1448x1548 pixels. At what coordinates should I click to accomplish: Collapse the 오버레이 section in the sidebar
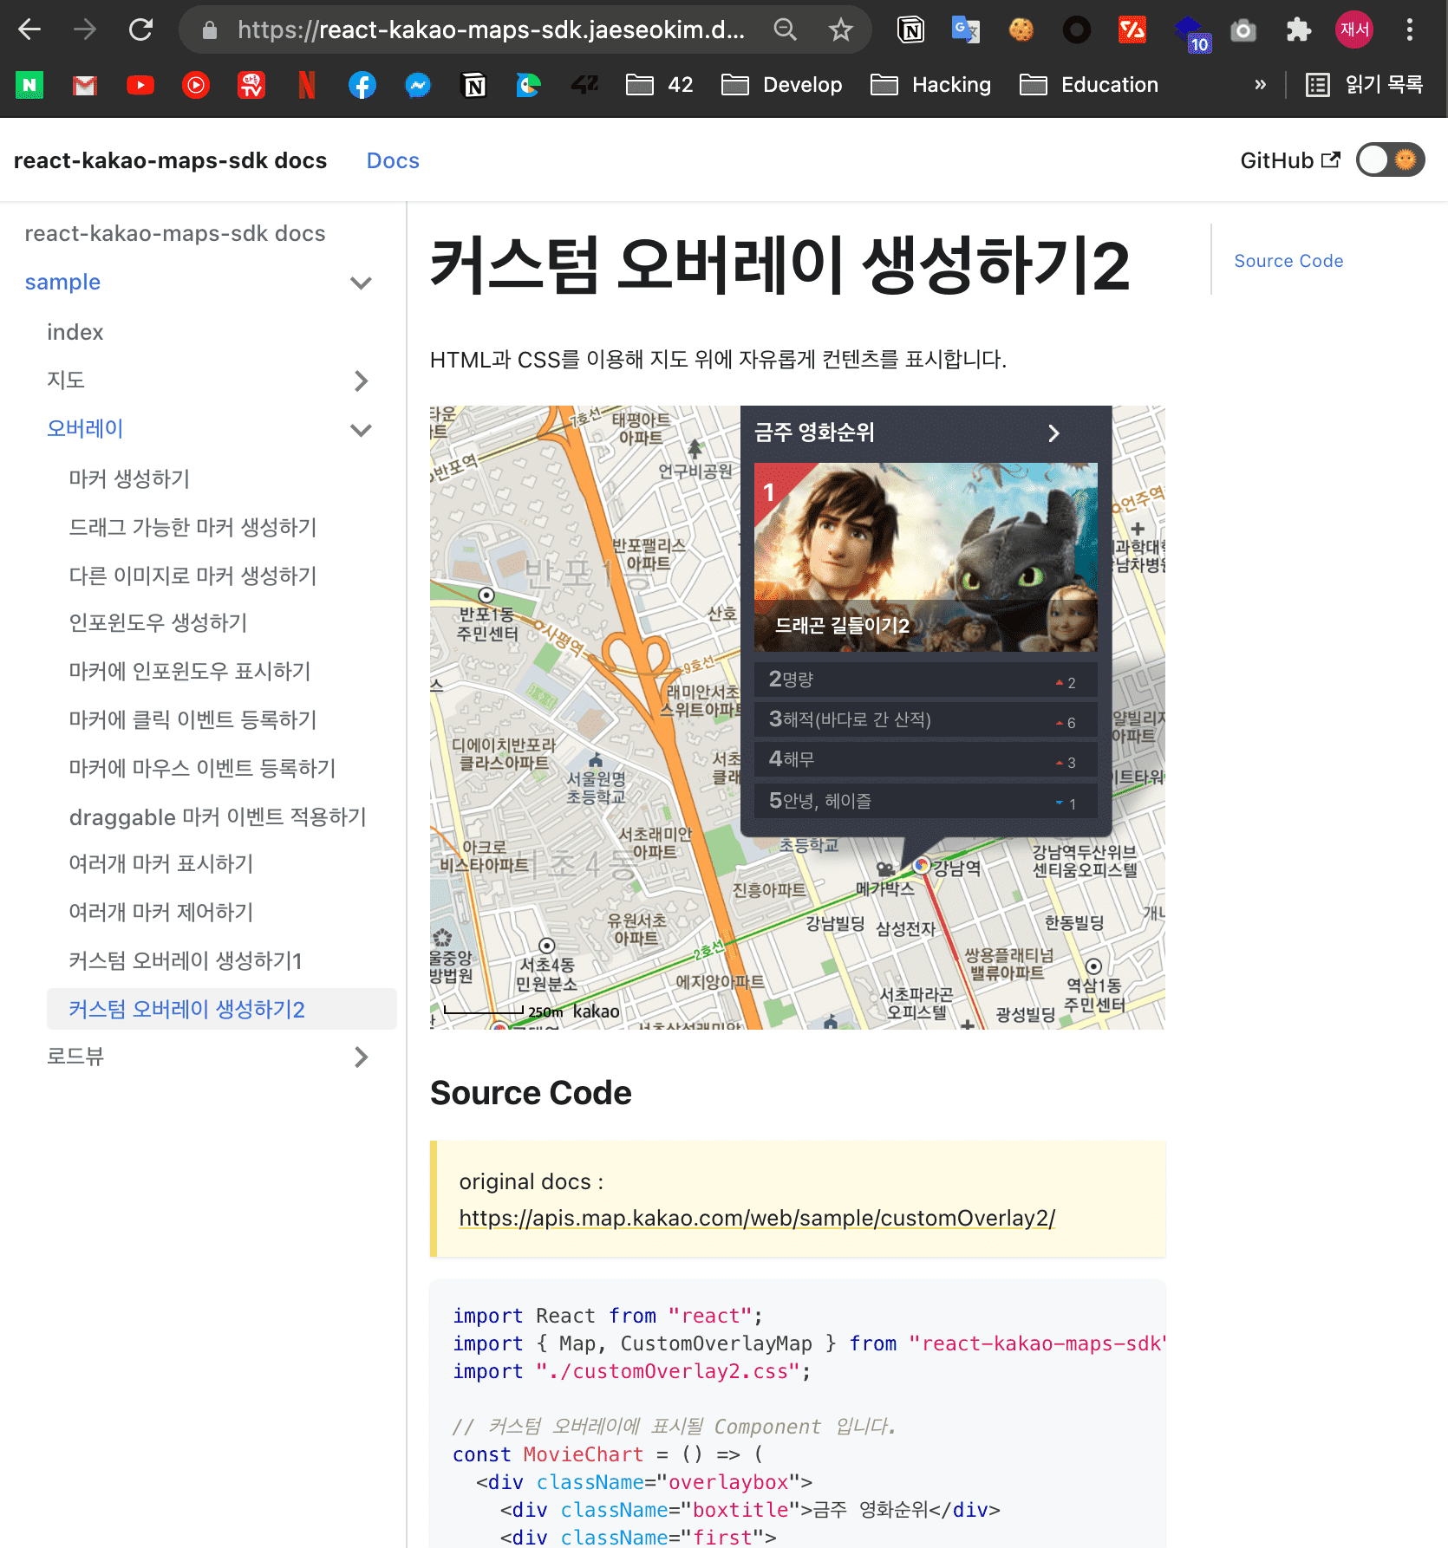(361, 429)
